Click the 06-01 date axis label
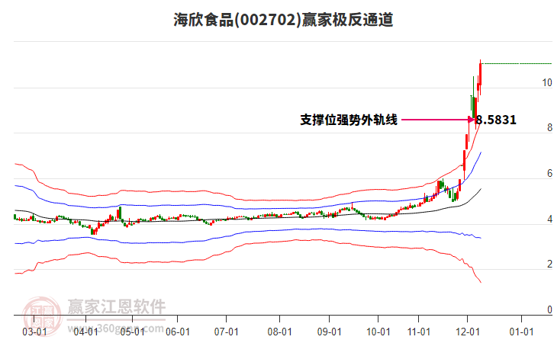This screenshot has height=343, width=554. (177, 332)
